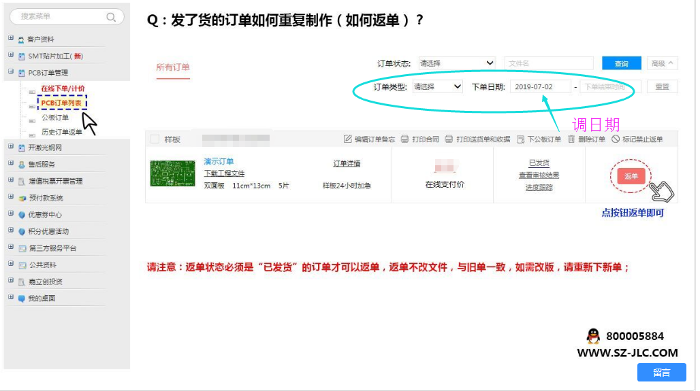Open the 订单类型 dropdown
The image size is (700, 391).
coord(438,87)
